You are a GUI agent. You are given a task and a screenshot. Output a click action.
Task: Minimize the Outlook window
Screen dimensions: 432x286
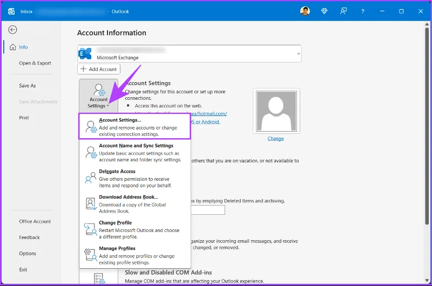click(x=382, y=11)
